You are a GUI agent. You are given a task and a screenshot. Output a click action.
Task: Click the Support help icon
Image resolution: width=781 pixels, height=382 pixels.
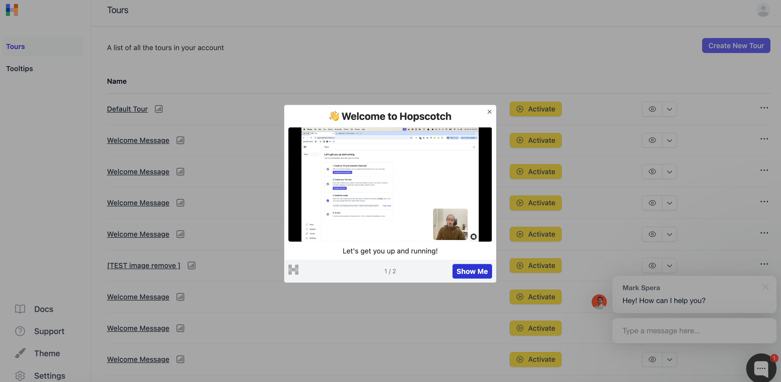point(20,331)
